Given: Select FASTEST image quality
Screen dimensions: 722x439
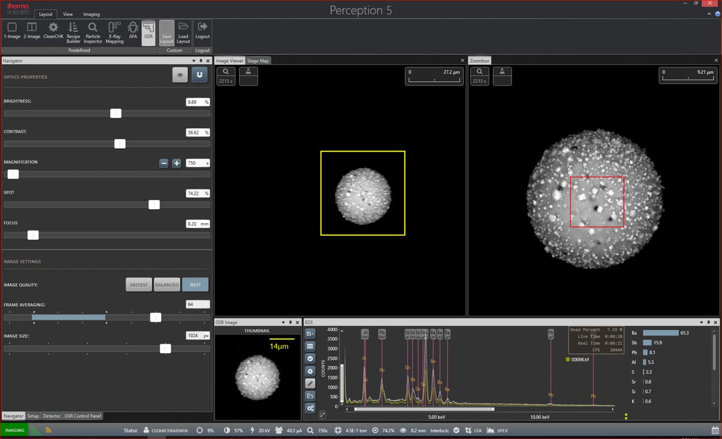Looking at the screenshot, I should [139, 284].
